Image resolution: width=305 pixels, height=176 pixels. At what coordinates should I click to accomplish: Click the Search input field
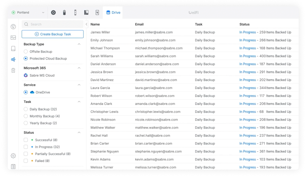coord(54,24)
